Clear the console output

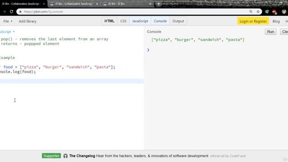pos(284,31)
